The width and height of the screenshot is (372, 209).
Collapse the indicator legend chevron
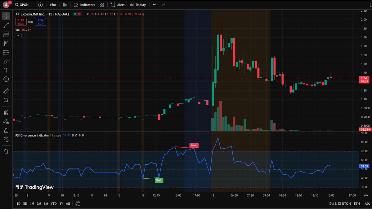(x=18, y=36)
